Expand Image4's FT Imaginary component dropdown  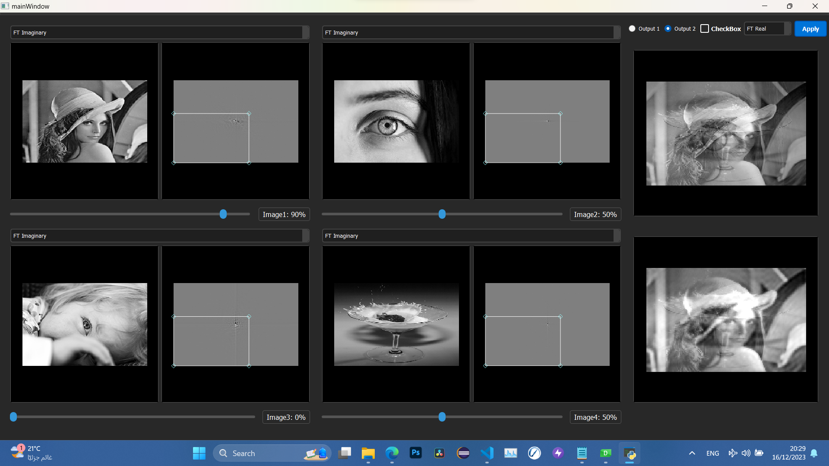tap(471, 236)
